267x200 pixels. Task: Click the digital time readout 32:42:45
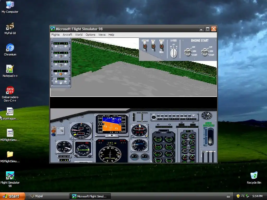point(64,156)
